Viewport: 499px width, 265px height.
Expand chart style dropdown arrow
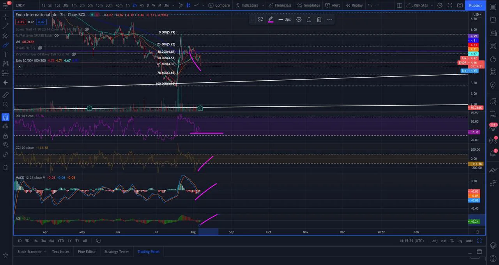pos(203,5)
